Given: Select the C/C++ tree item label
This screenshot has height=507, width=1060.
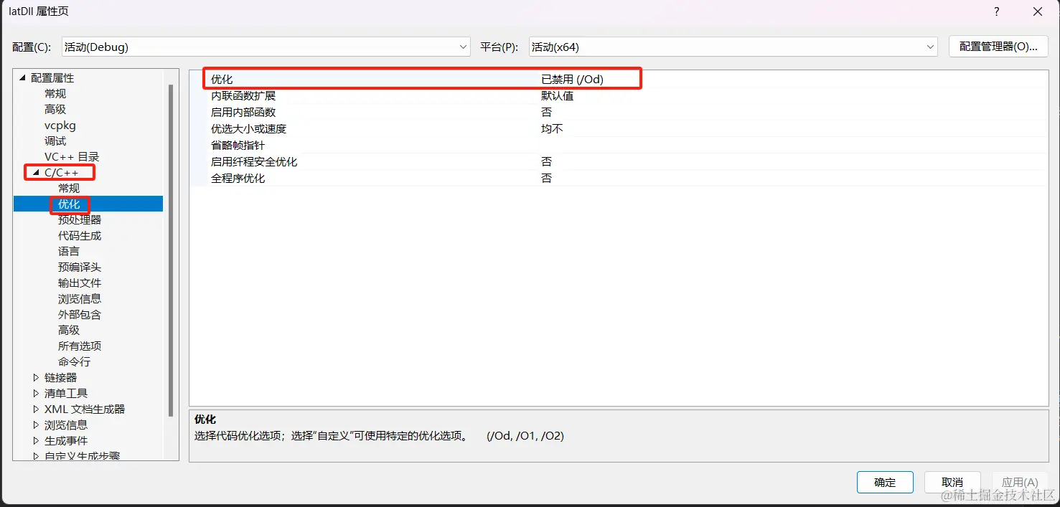Looking at the screenshot, I should click(x=62, y=173).
